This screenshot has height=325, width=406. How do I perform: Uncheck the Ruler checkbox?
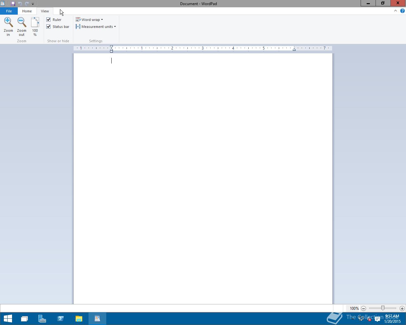click(49, 20)
